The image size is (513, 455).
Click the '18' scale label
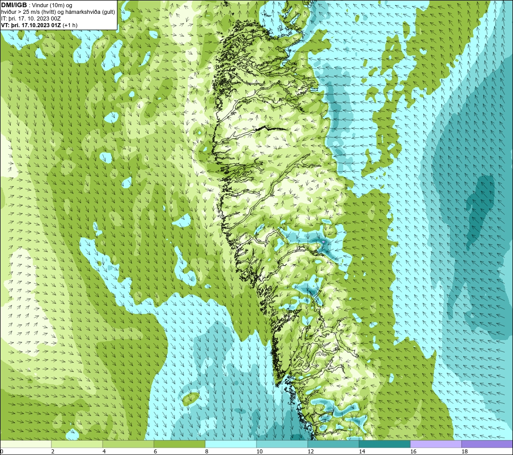coord(464,452)
